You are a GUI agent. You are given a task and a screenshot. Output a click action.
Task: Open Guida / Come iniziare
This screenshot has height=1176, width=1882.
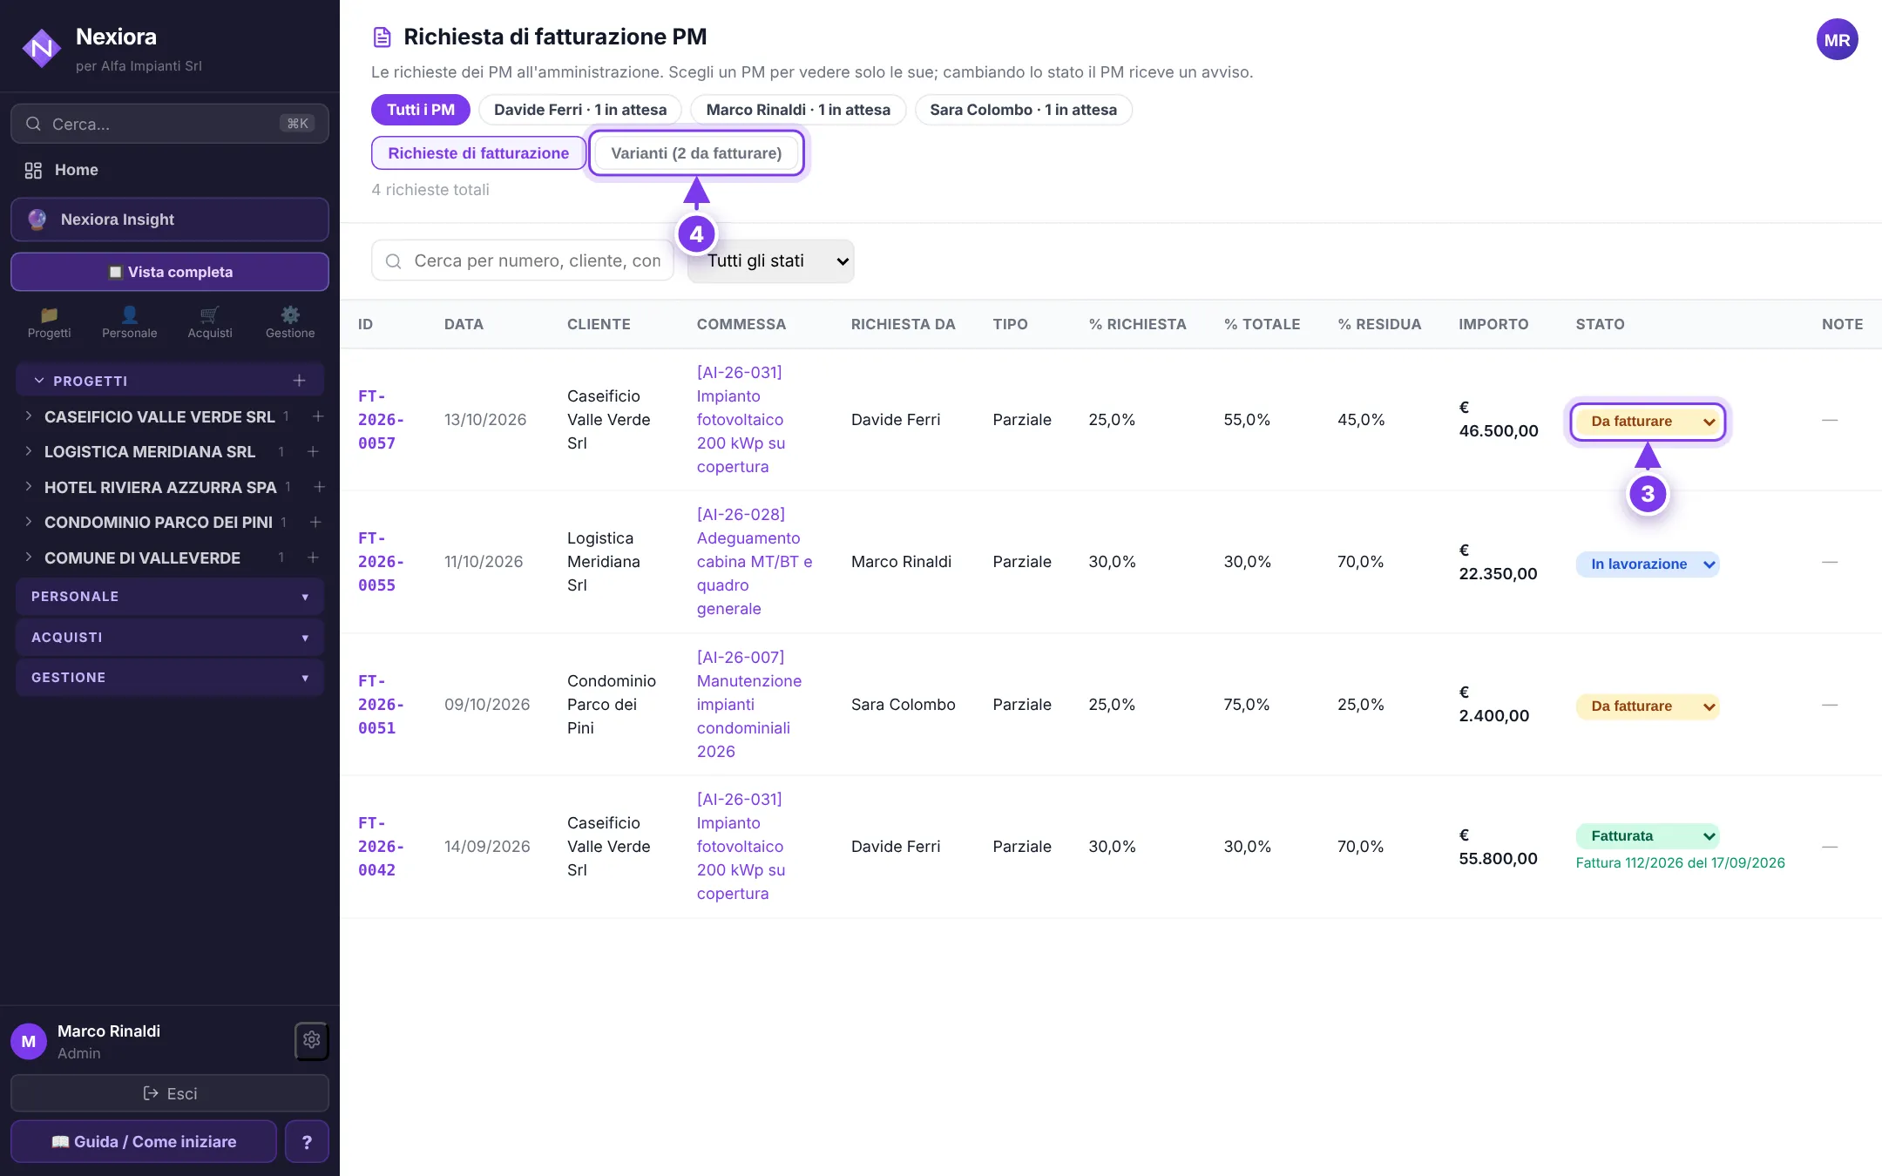coord(144,1141)
